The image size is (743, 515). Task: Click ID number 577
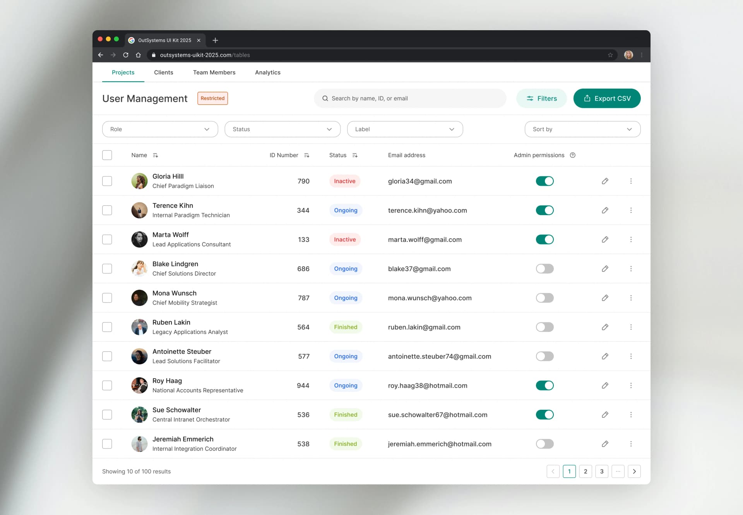[x=304, y=356]
